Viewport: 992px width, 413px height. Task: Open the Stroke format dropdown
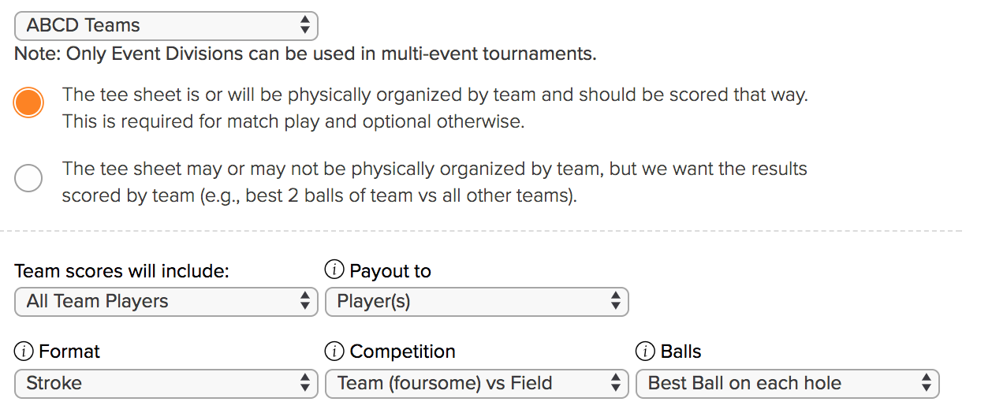coord(166,383)
